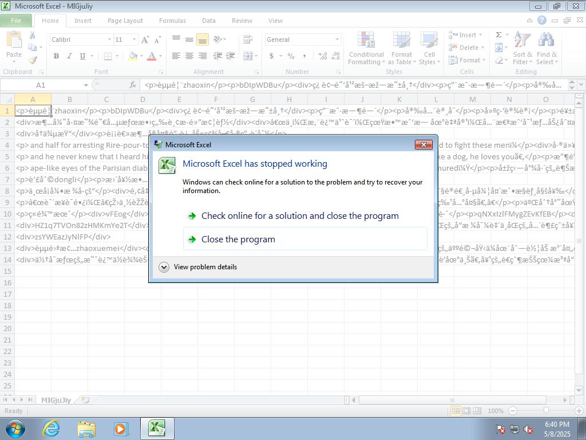Click the Name Box showing A1
The image size is (586, 440).
click(41, 85)
